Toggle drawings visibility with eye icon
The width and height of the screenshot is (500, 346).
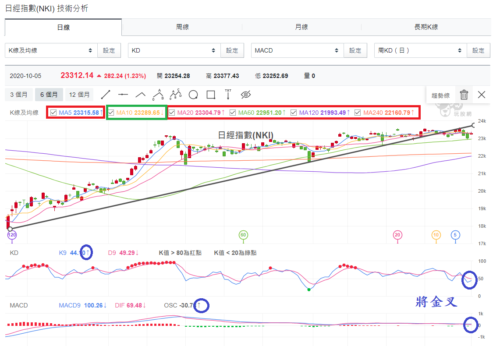pyautogui.click(x=246, y=95)
